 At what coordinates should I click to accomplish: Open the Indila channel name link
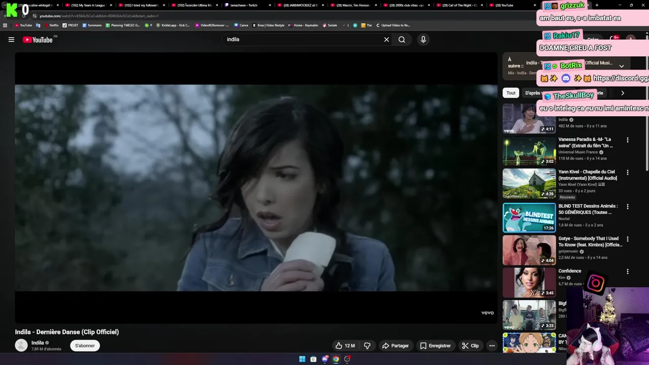pos(38,343)
